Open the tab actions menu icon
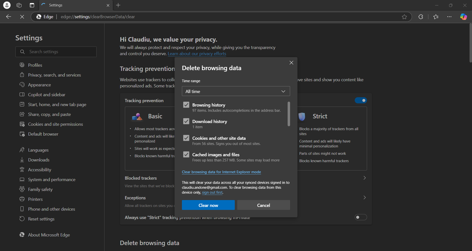Viewport: 472px width, 251px height. pyautogui.click(x=32, y=5)
